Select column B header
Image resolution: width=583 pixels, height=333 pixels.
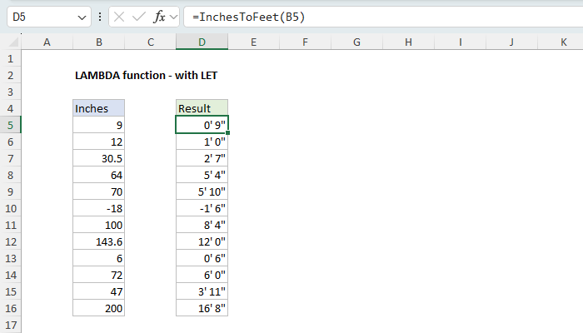[99, 42]
